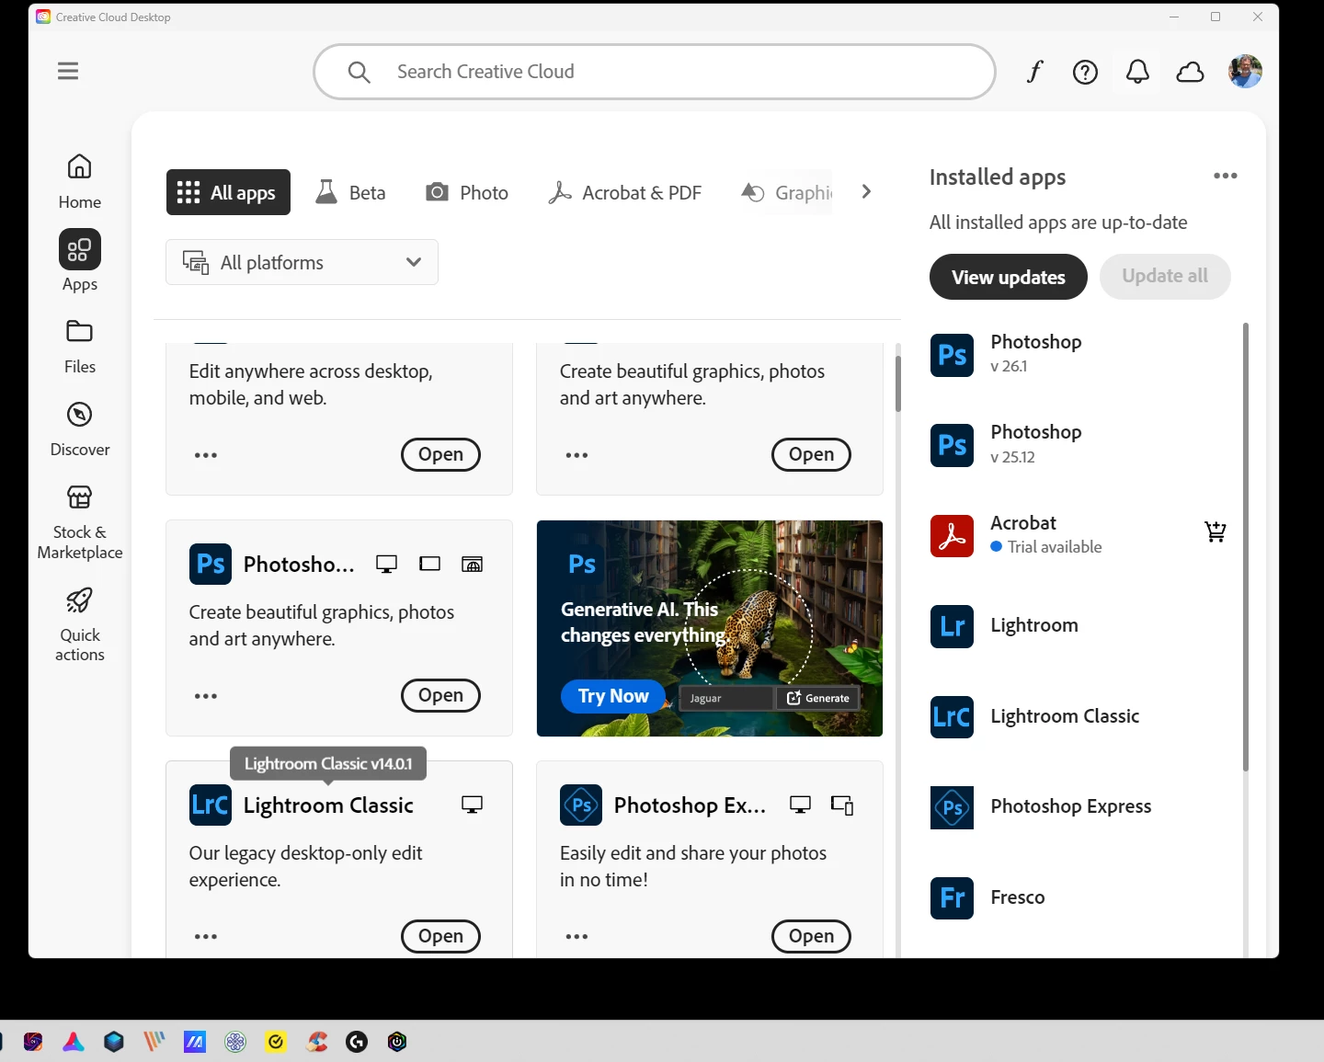Click the apps list vertical scrollbar
1324x1062 pixels.
(898, 383)
